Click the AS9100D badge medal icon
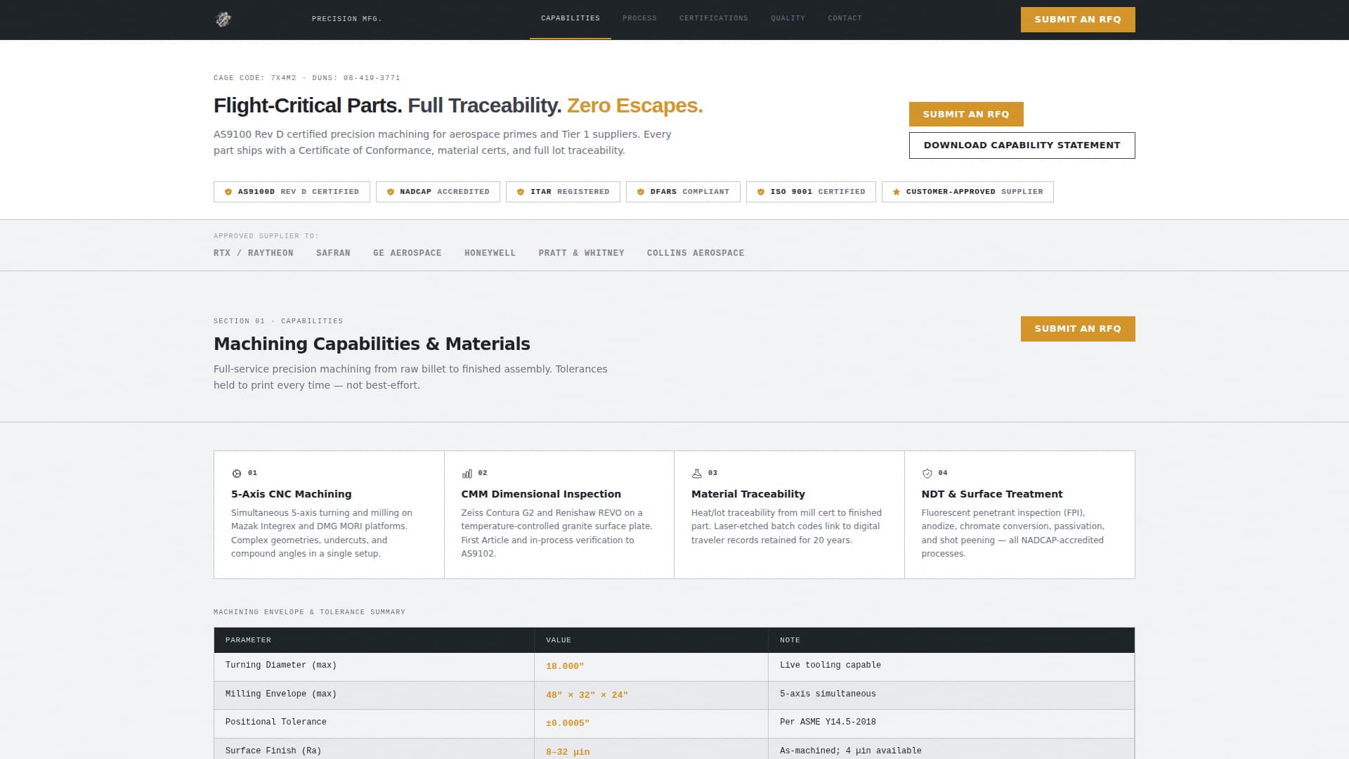The width and height of the screenshot is (1349, 759). 228,191
